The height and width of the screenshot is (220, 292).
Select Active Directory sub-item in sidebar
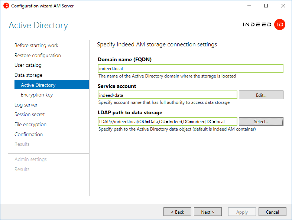coord(38,85)
